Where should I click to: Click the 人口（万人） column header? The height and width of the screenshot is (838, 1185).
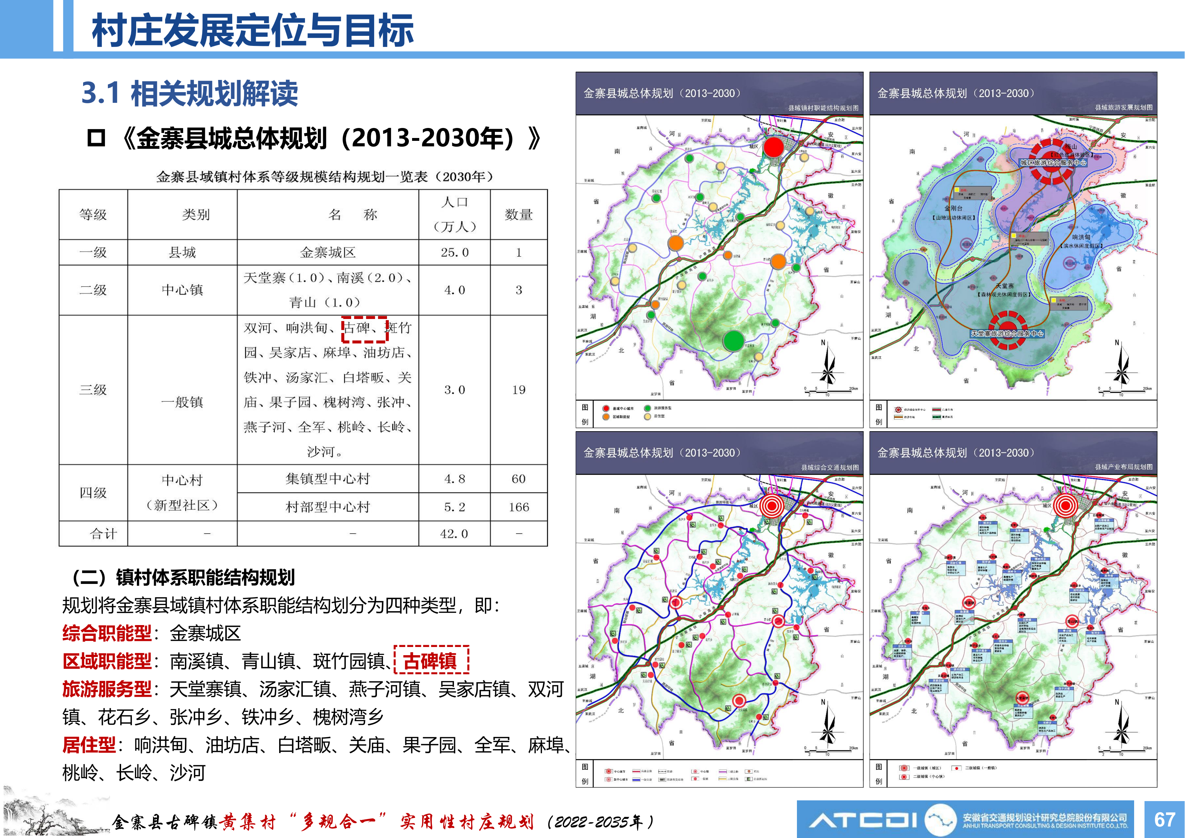click(455, 214)
